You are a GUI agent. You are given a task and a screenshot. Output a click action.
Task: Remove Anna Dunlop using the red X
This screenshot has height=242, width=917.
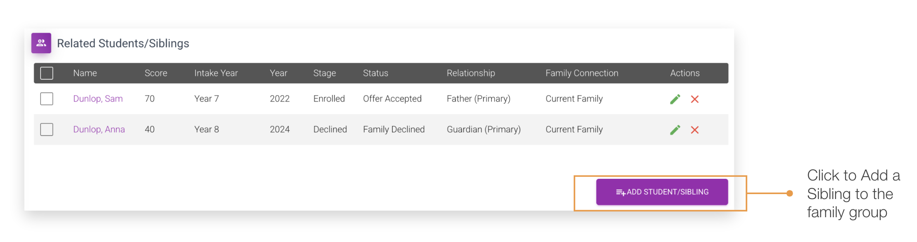(x=694, y=130)
